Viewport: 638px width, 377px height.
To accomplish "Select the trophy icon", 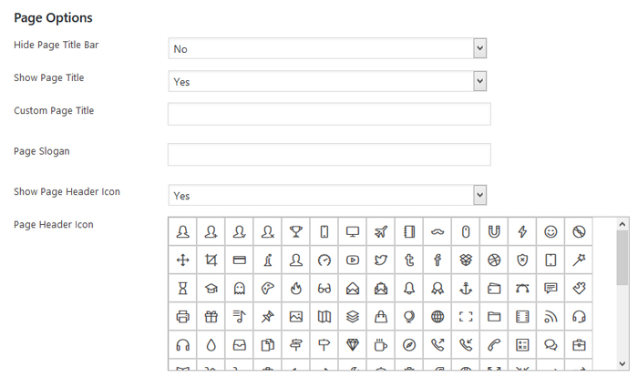I will 295,231.
